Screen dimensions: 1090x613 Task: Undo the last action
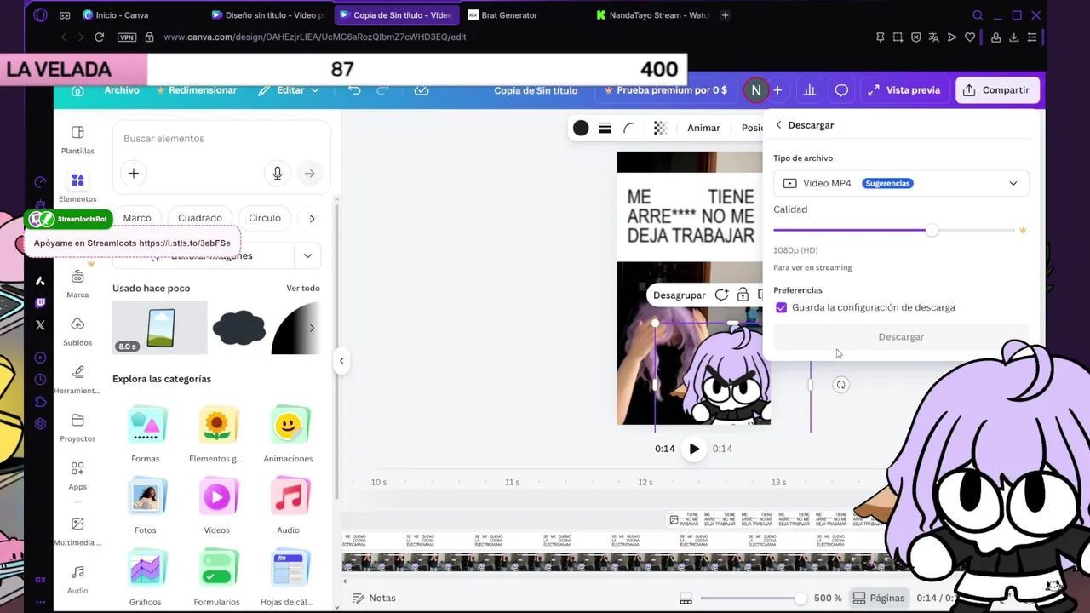coord(355,90)
